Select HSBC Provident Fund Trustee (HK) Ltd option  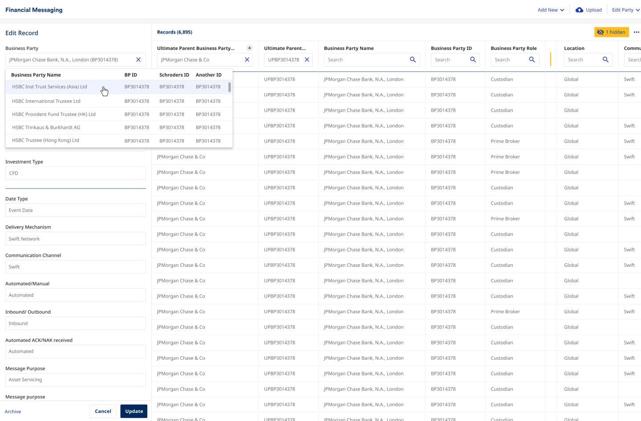coord(119,114)
